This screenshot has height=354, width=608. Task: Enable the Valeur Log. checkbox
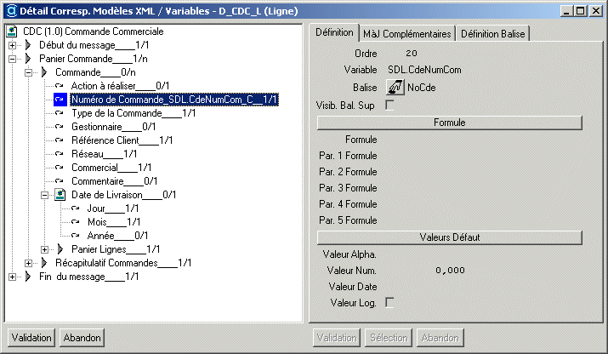coord(390,301)
